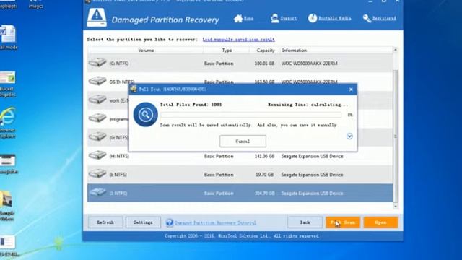
Task: Click WDC WD5000AAKX information in C: row
Action: click(310, 64)
